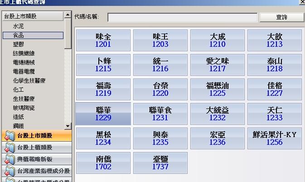Click the category list scrollbar thumb
This screenshot has height=182, width=305.
[68, 34]
